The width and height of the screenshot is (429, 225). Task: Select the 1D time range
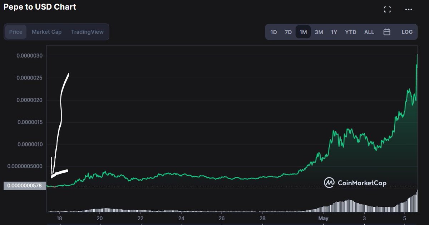[273, 32]
